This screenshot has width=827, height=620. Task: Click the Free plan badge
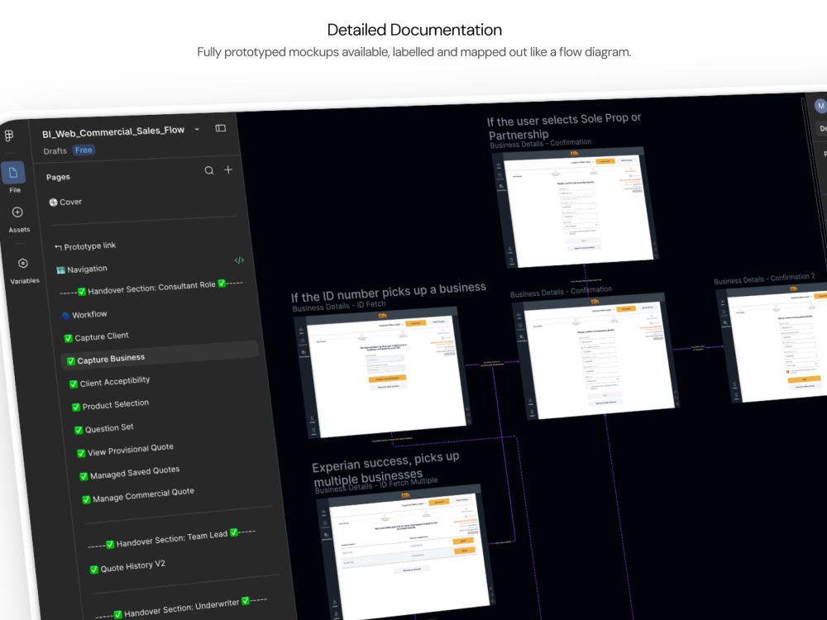tap(84, 150)
